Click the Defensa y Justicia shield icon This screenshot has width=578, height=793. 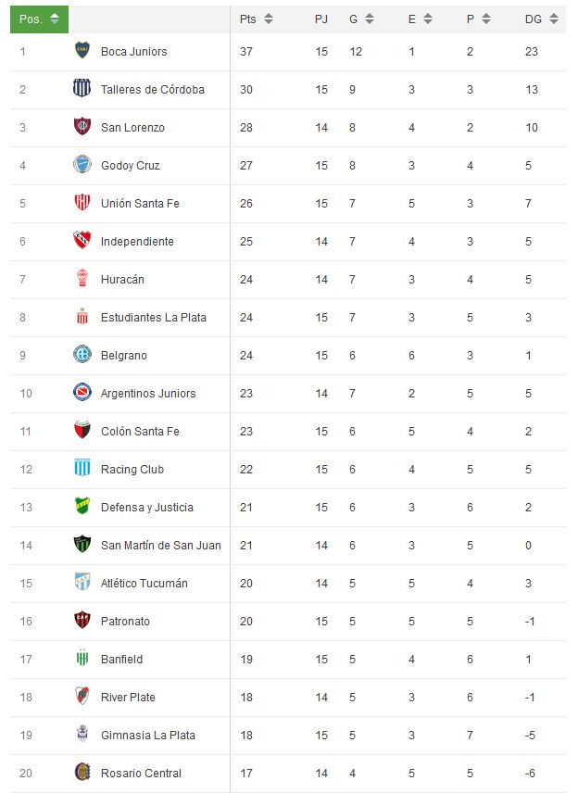pyautogui.click(x=82, y=506)
